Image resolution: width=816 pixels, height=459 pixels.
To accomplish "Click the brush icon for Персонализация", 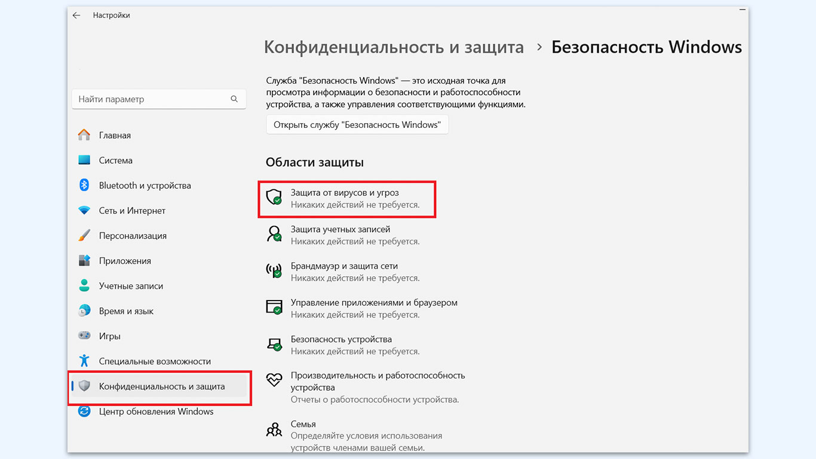I will [84, 235].
